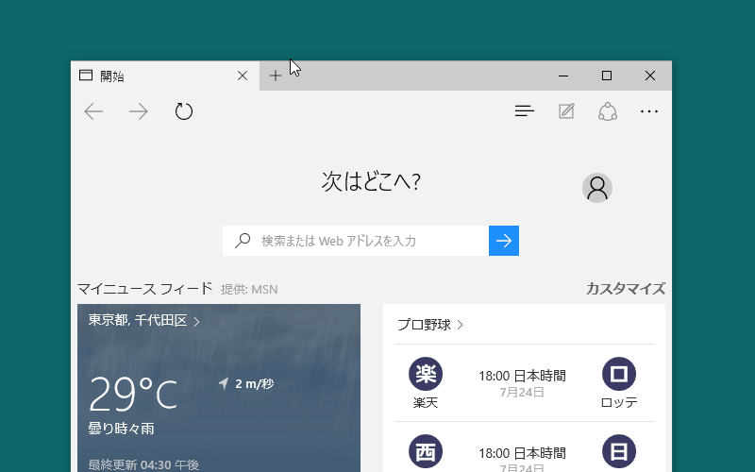Click the 次はどこへ? heading
The image size is (755, 472).
371,182
